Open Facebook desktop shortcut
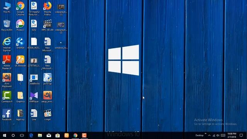This screenshot has height=139, width=247. pyautogui.click(x=7, y=115)
